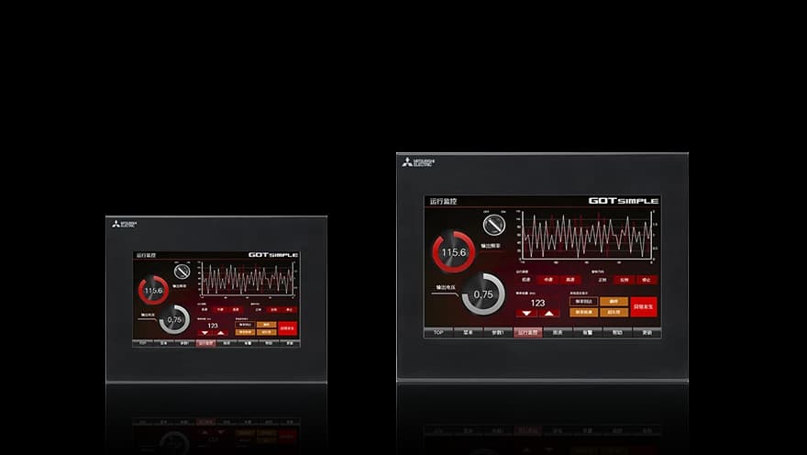Select the TOP tab on larger panel
The height and width of the screenshot is (455, 807).
tap(438, 332)
